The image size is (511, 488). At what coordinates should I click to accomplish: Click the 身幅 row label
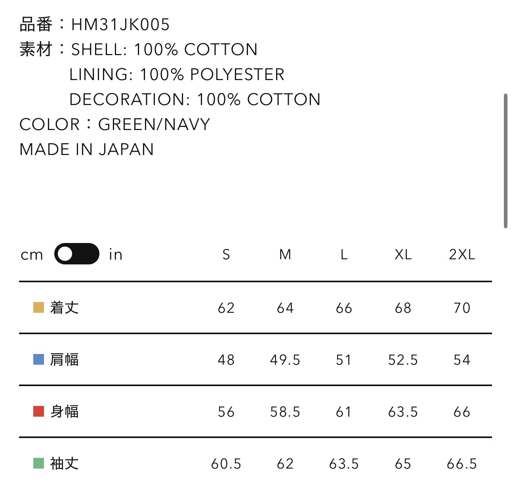point(65,411)
